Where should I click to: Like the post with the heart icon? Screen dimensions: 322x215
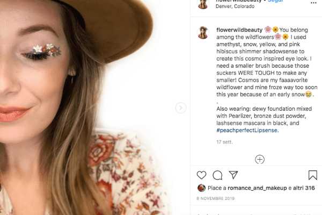[201, 175]
